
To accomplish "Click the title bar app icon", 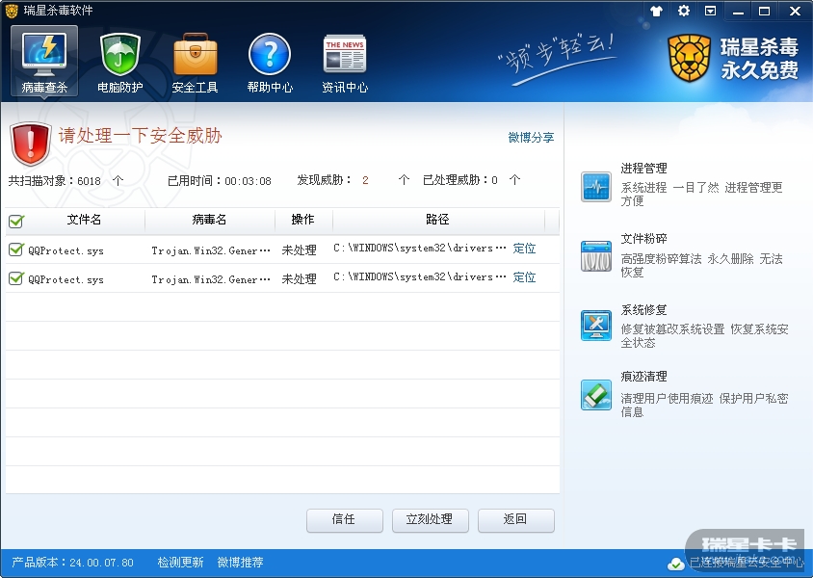I will 12,11.
